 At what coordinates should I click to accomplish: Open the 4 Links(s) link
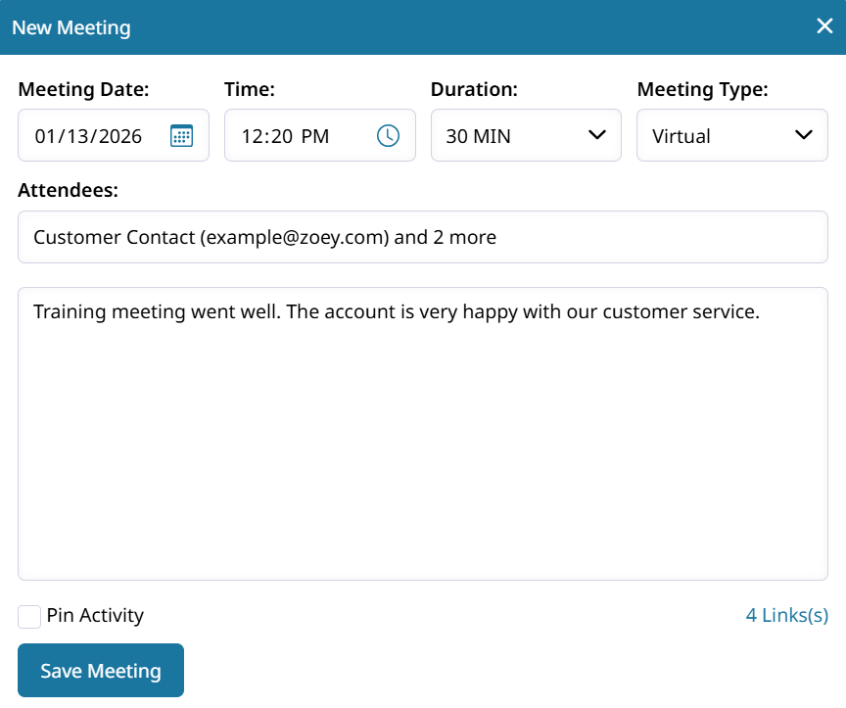point(786,615)
